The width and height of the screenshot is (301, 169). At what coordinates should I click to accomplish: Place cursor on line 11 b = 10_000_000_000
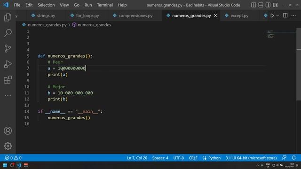(70, 93)
